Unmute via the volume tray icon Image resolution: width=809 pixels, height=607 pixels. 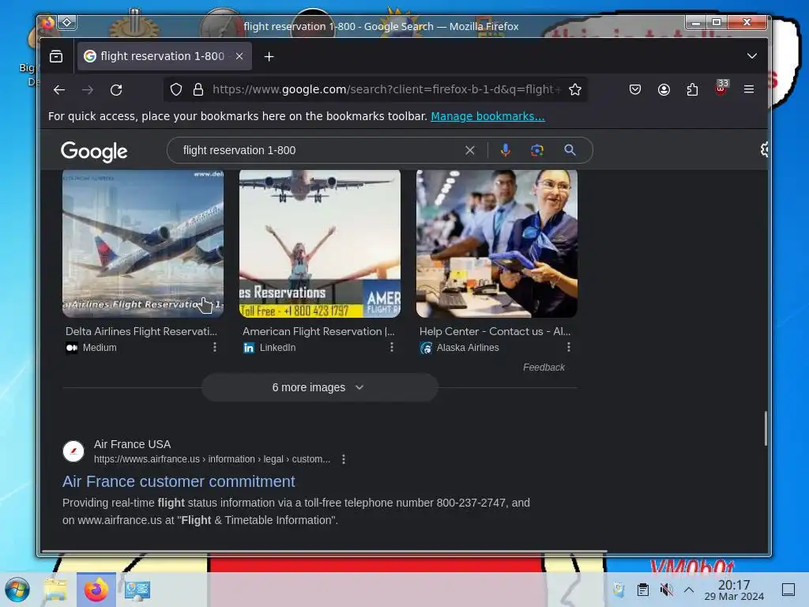coord(666,590)
